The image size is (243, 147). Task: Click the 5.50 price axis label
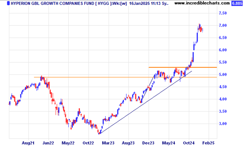click(x=223, y=62)
